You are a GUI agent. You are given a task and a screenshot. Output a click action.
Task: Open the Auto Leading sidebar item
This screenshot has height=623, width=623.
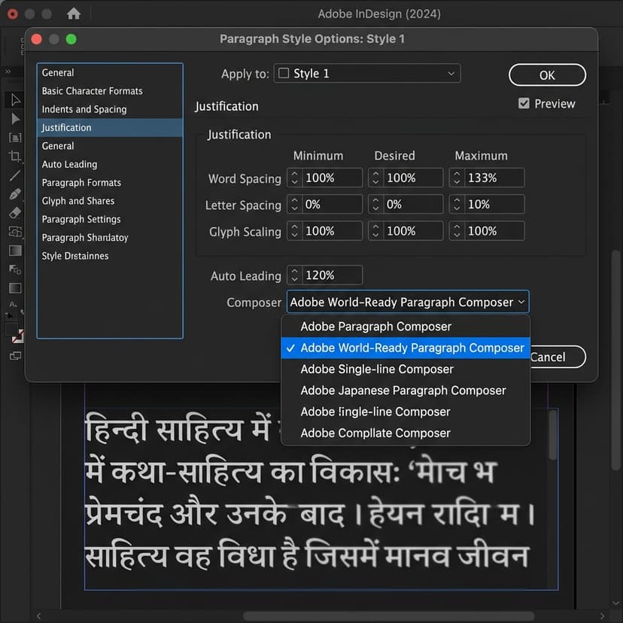pos(110,164)
